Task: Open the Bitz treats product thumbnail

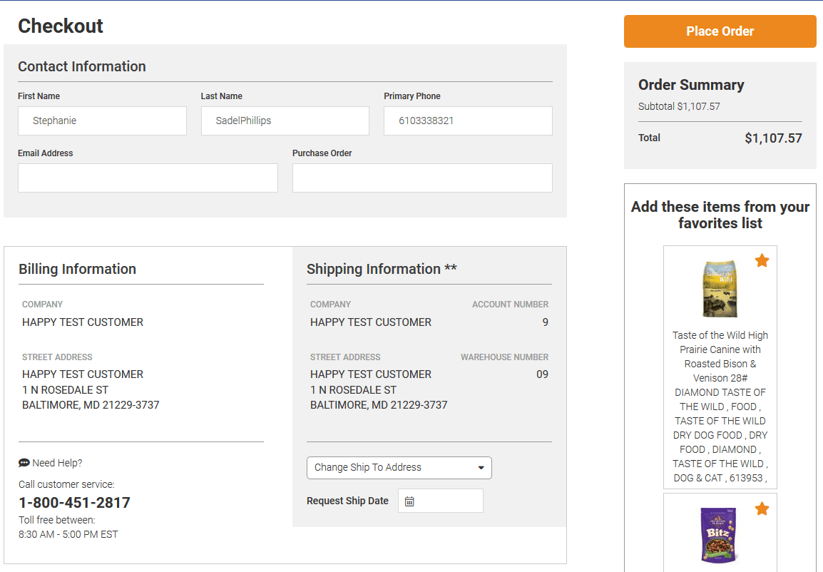Action: pyautogui.click(x=720, y=535)
